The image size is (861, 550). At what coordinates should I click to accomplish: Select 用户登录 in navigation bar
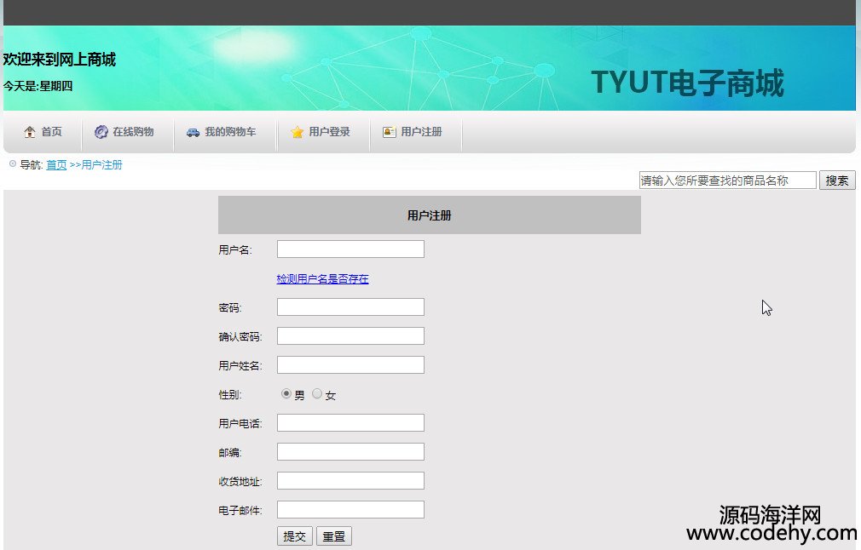pos(329,132)
